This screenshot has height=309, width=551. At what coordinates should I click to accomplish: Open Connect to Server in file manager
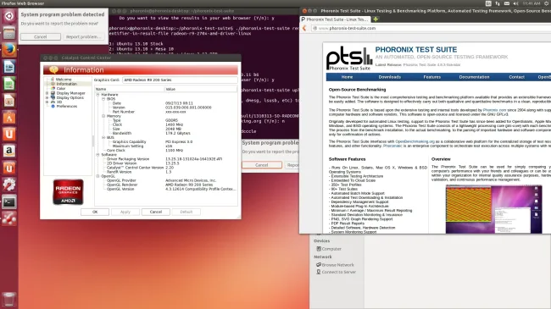pos(336,272)
